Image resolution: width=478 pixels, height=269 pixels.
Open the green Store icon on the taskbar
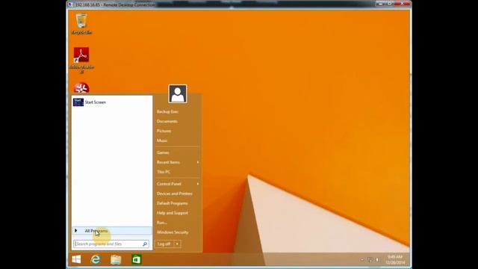[x=136, y=259]
